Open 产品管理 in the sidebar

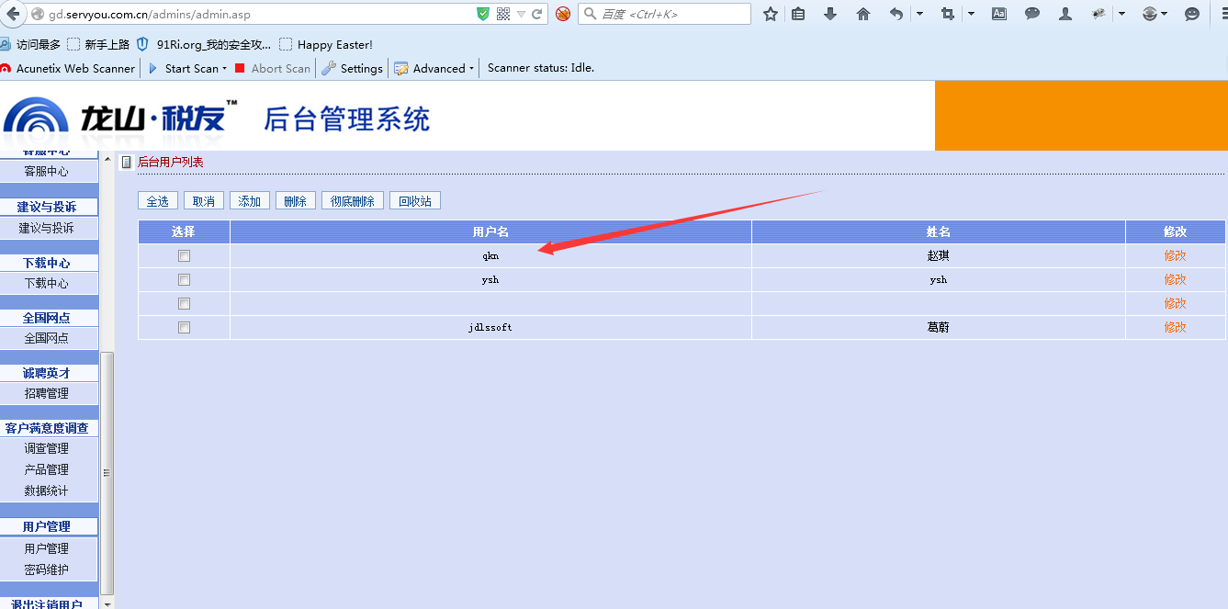pyautogui.click(x=47, y=469)
